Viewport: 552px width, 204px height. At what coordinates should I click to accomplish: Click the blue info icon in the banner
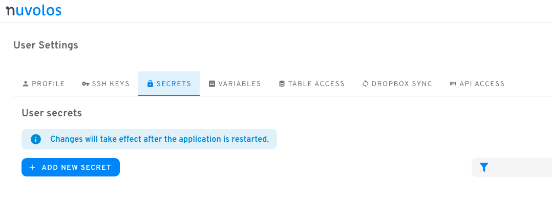pos(36,139)
